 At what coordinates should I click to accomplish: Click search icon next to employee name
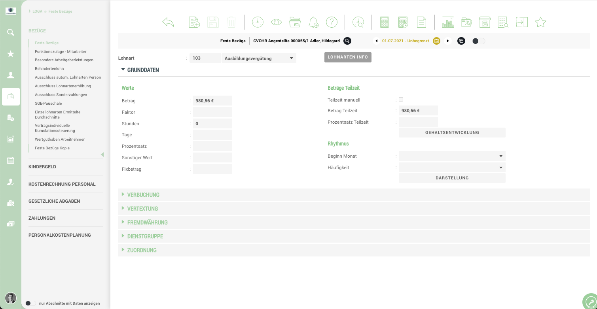click(x=347, y=41)
